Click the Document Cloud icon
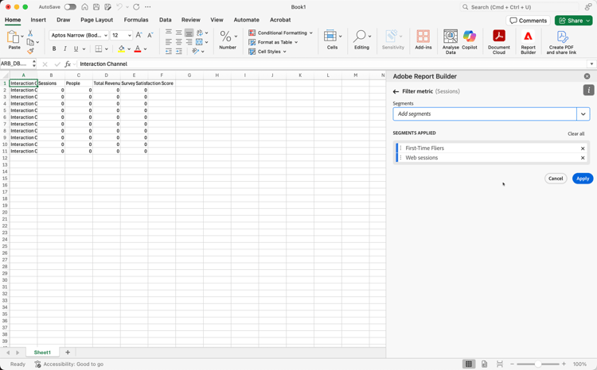The height and width of the screenshot is (370, 597). tap(499, 37)
